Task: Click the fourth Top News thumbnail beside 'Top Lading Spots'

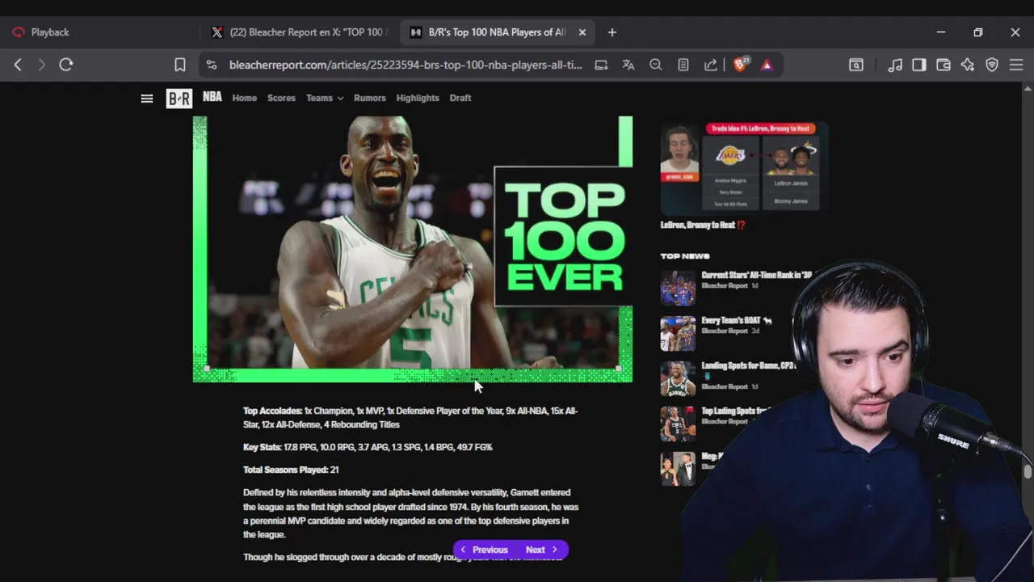Action: coord(678,424)
